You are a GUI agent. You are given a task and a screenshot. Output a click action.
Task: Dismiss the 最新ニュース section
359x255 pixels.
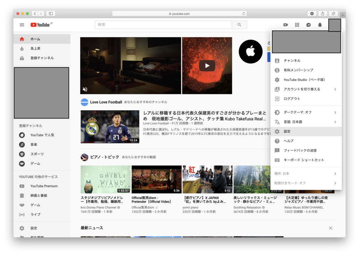click(331, 228)
